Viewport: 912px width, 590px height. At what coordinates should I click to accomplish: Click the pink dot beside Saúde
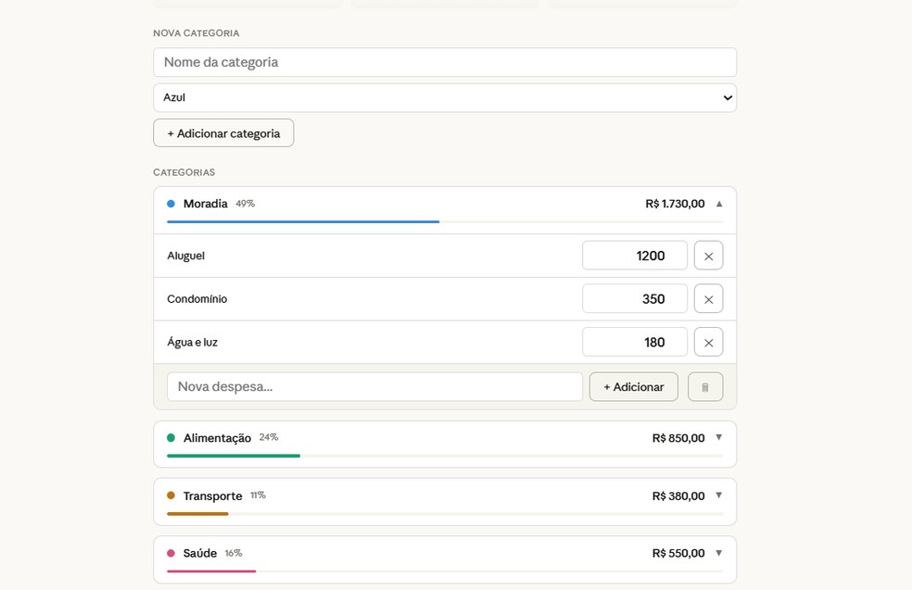coord(171,553)
